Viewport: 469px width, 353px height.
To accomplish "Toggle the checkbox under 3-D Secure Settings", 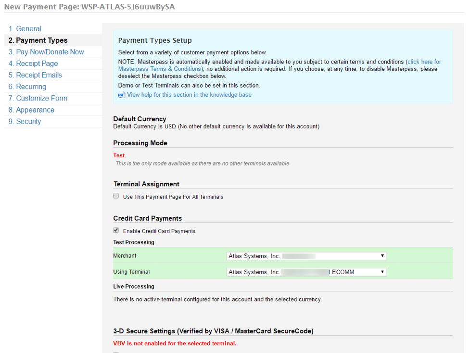I will pos(116,352).
